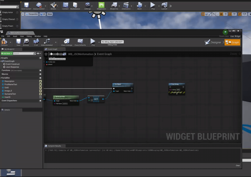Open the Asset menu
This screenshot has width=251, height=177.
click(15, 36)
